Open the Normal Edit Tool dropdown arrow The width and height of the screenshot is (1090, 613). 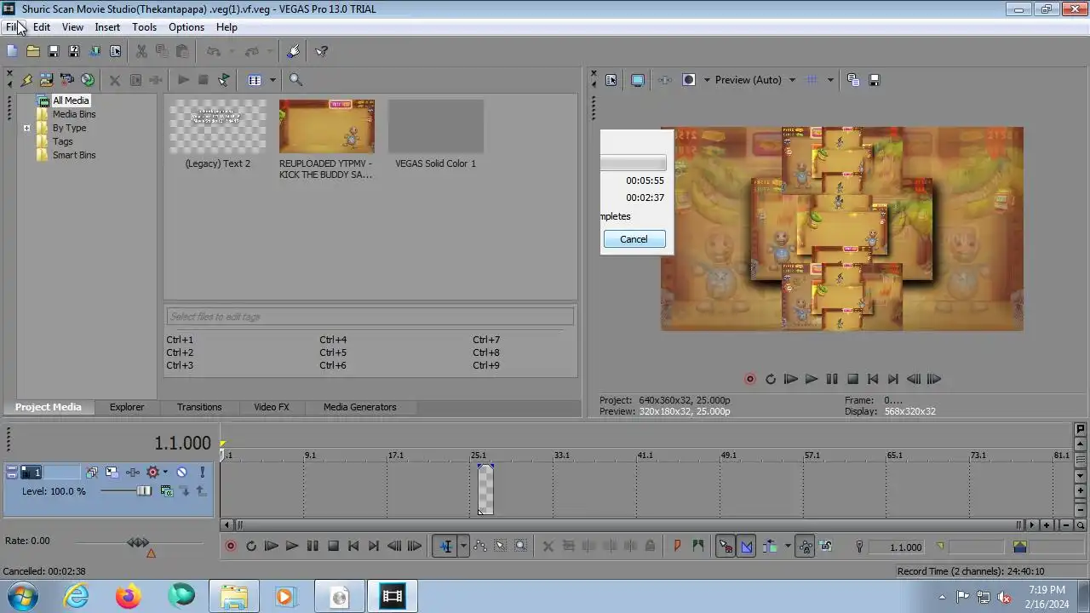[x=464, y=547]
